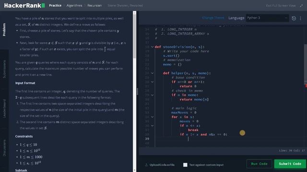The image size is (307, 172).
Task: Click the reset code history icon
Action: pyautogui.click(x=294, y=18)
